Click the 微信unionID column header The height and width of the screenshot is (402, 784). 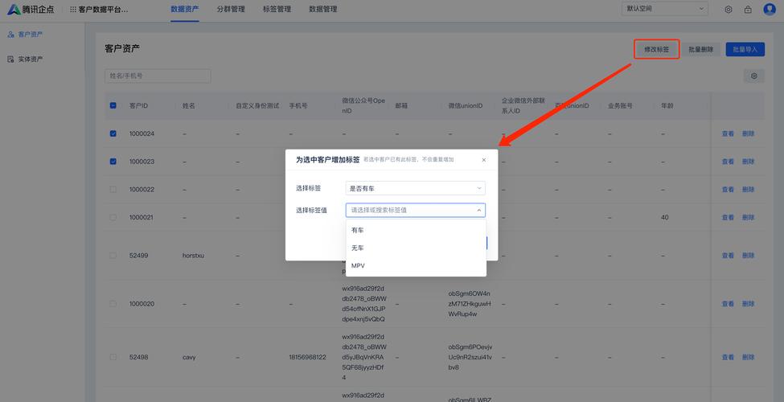tap(465, 105)
